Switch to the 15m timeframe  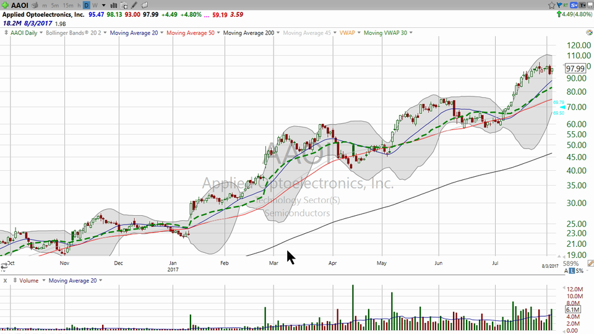coord(68,6)
